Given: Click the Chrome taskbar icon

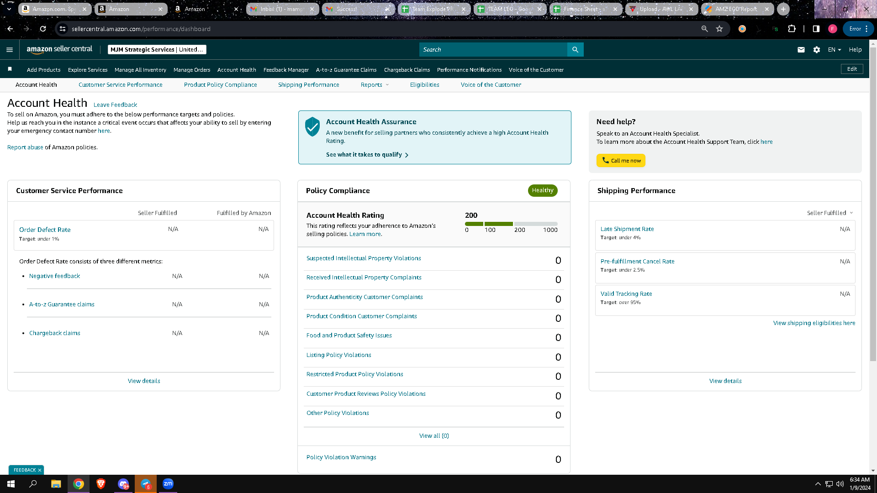Looking at the screenshot, I should (x=79, y=484).
